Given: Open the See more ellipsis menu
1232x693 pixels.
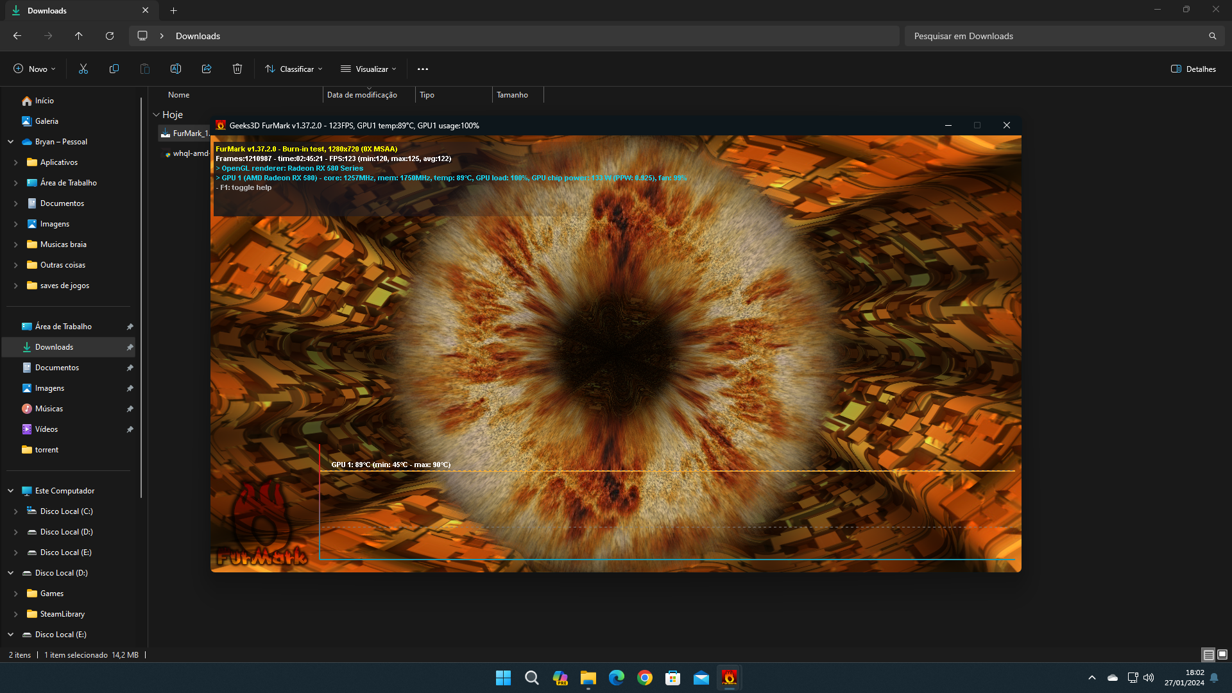Looking at the screenshot, I should (x=423, y=69).
